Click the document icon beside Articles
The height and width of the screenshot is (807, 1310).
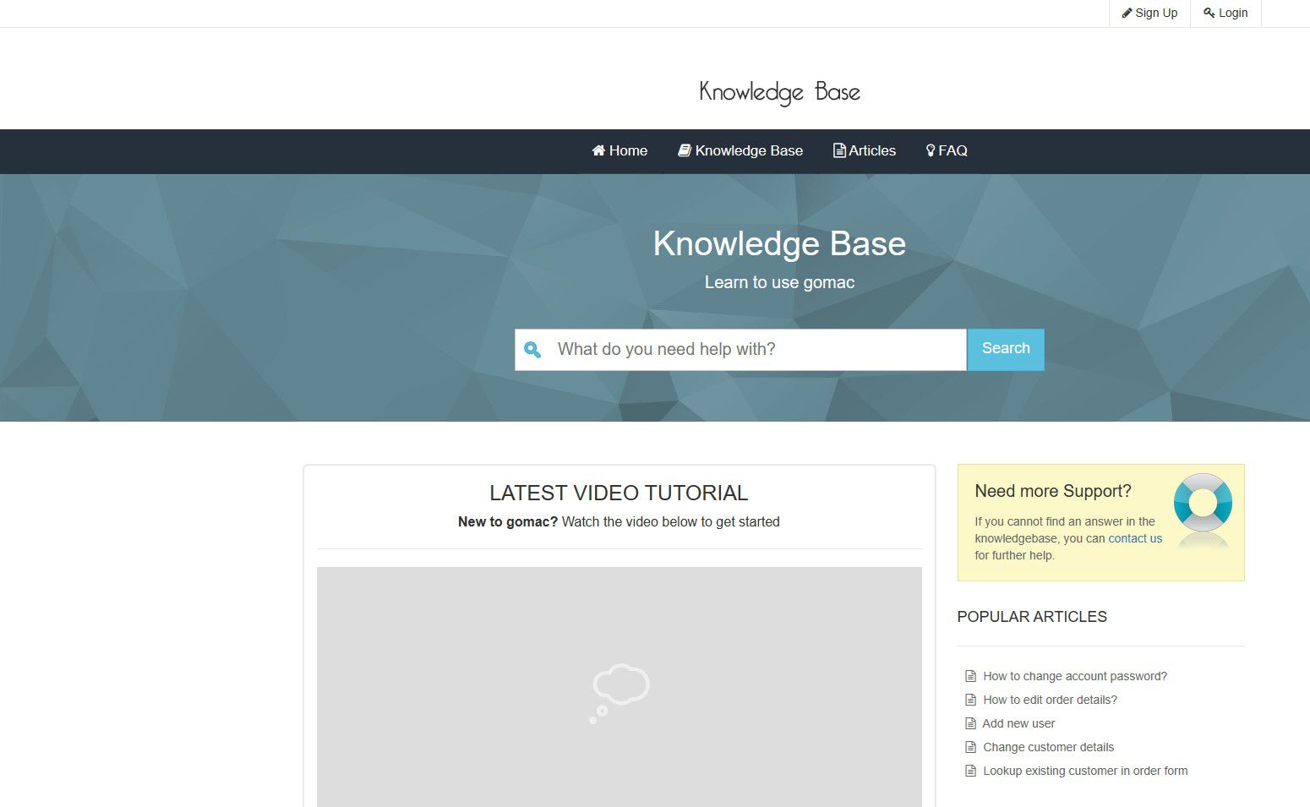[839, 150]
